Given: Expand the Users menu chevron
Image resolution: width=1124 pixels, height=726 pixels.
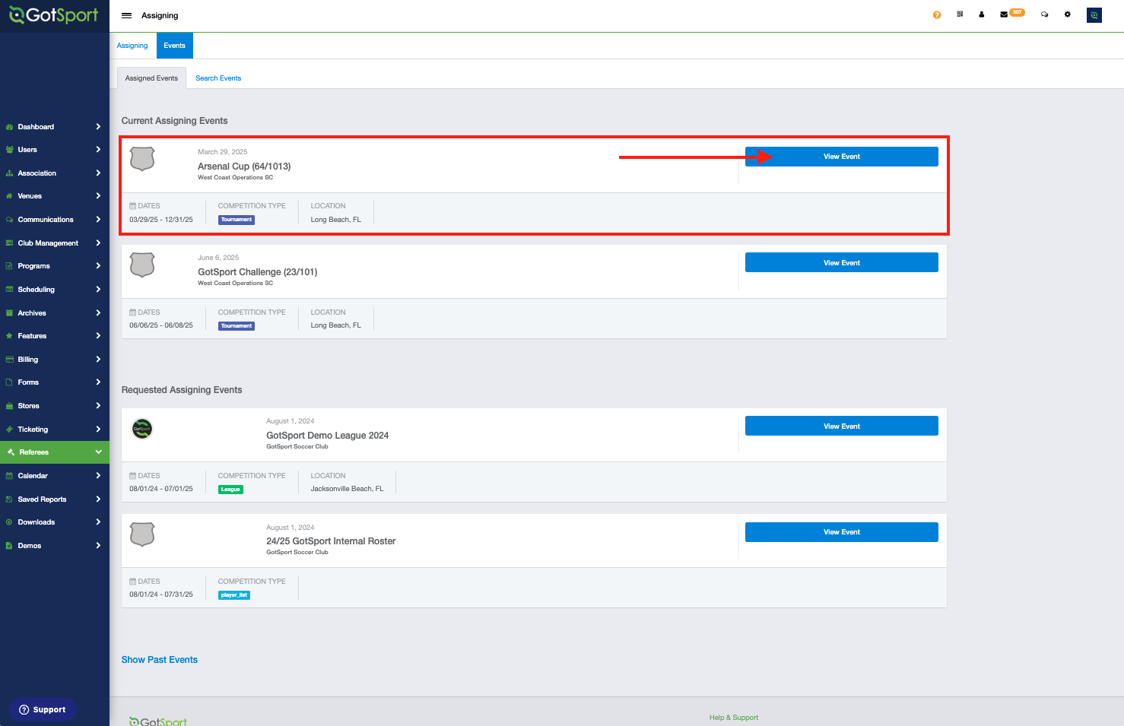Looking at the screenshot, I should pos(98,150).
